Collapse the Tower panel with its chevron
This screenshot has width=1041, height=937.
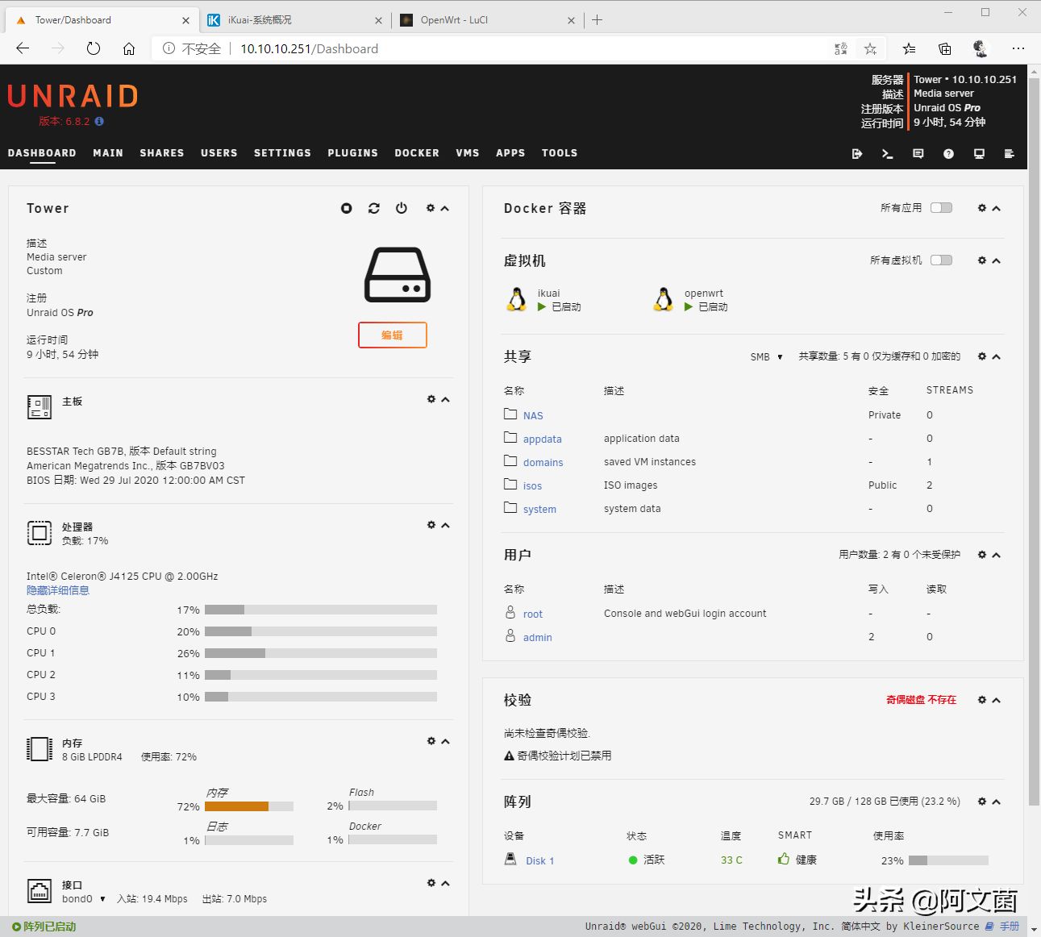[x=445, y=208]
